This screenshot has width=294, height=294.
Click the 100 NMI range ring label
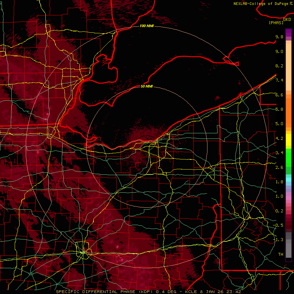[x=147, y=26]
